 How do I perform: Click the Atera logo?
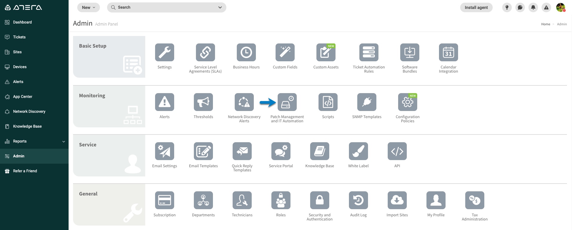point(23,7)
